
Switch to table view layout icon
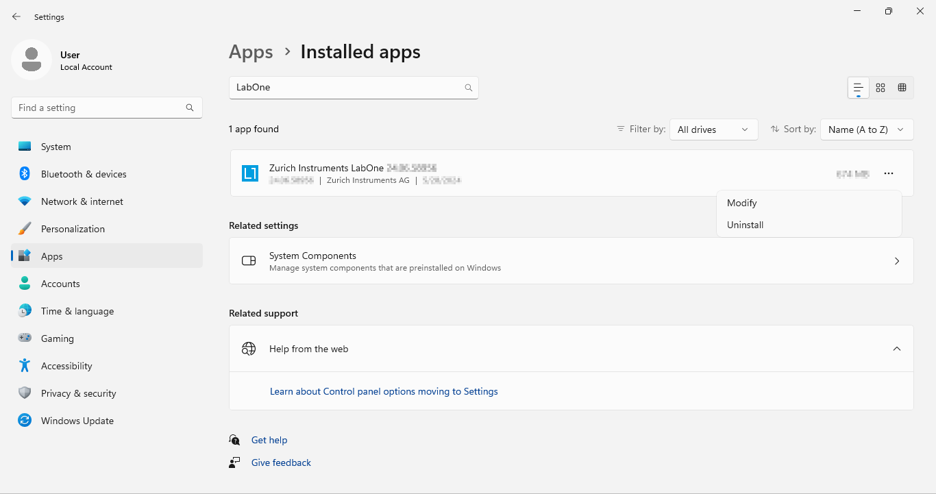click(902, 88)
